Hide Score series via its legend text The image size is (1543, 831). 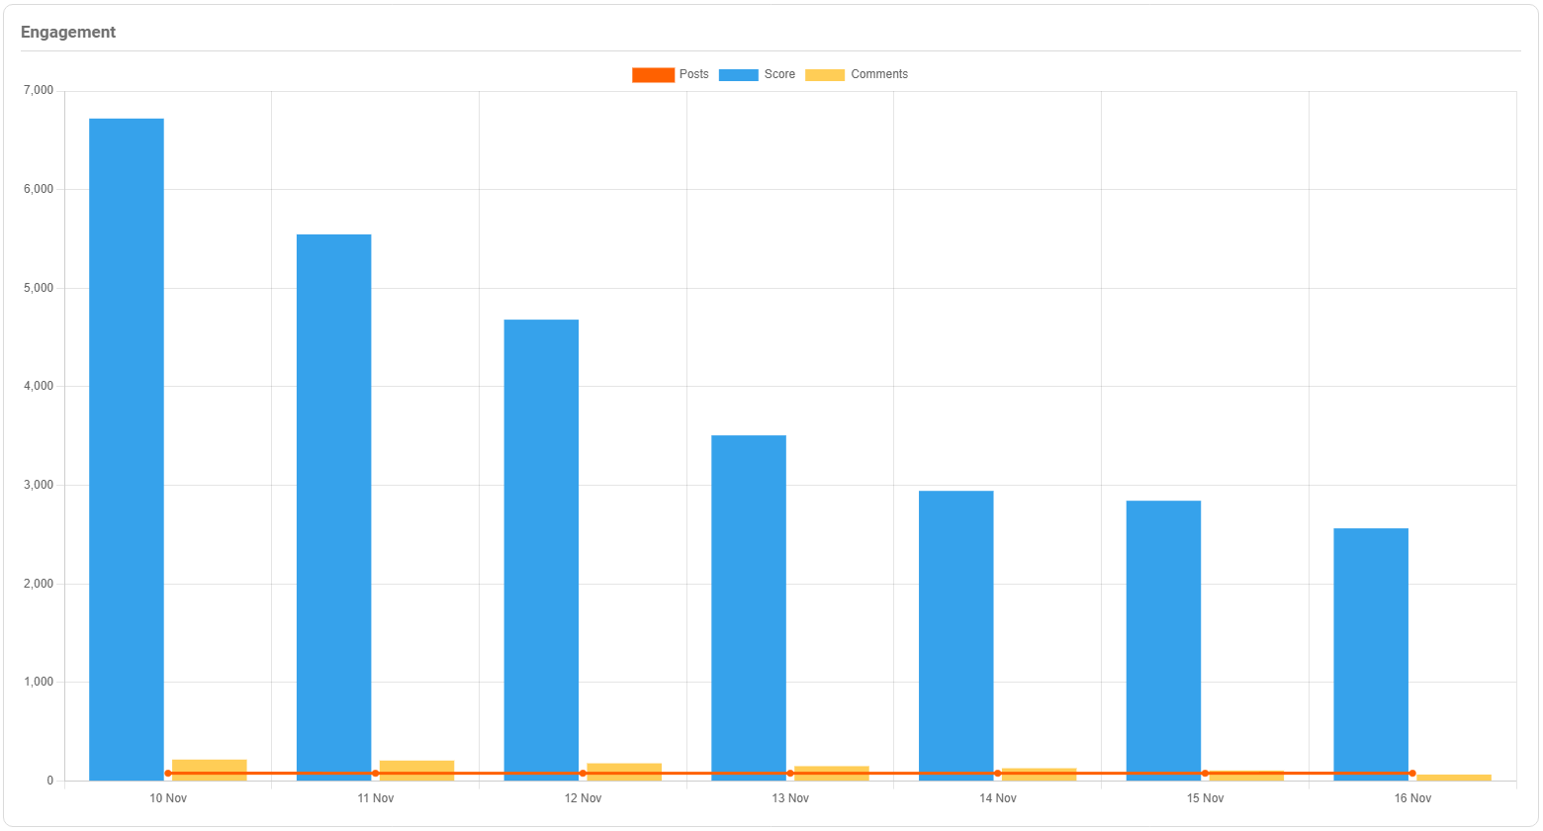(779, 74)
